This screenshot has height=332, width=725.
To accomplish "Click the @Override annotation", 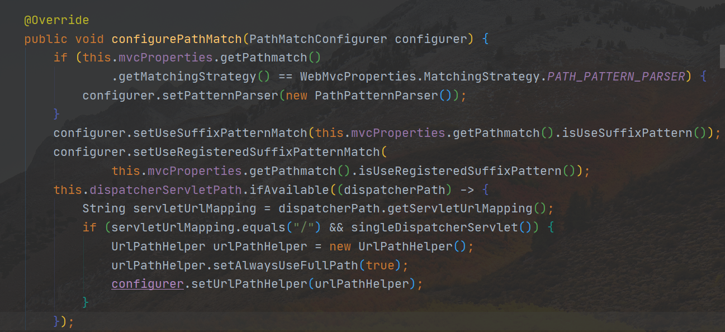I will point(56,20).
